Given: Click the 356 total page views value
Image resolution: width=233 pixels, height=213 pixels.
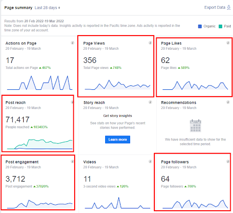Looking at the screenshot, I should [90, 60].
